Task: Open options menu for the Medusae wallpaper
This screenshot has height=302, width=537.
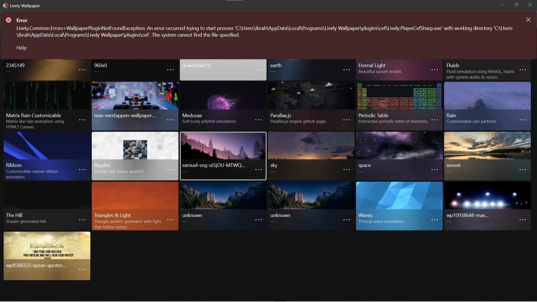Action: click(258, 120)
